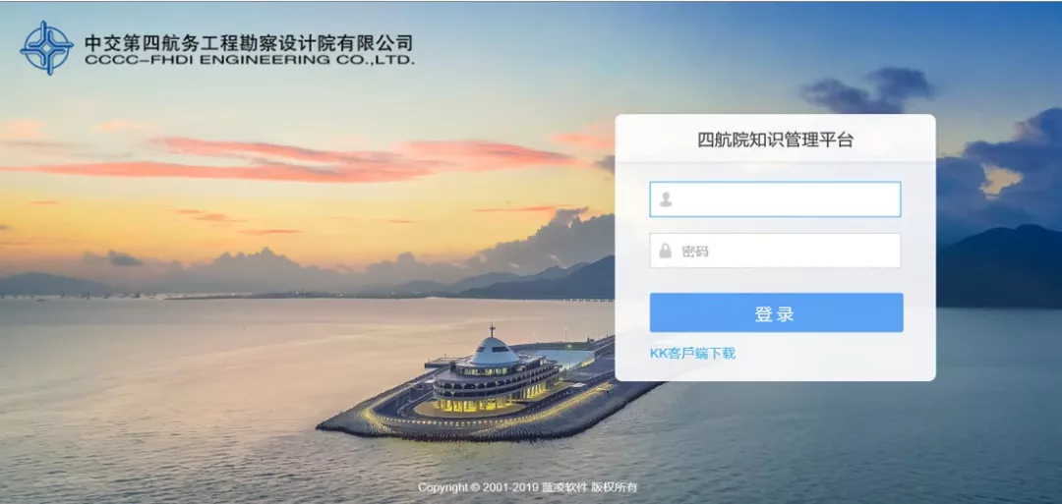Click the mountain silhouette right of login panel
The height and width of the screenshot is (504, 1062).
click(999, 267)
